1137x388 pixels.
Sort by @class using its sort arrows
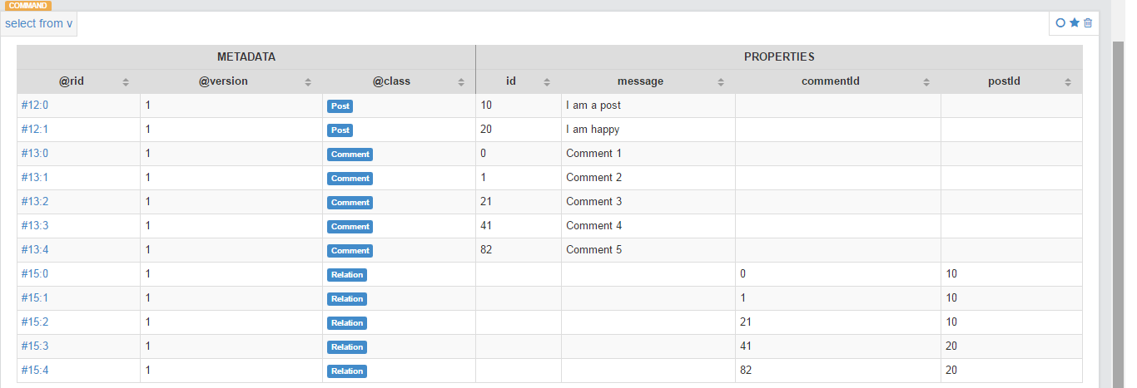click(461, 82)
